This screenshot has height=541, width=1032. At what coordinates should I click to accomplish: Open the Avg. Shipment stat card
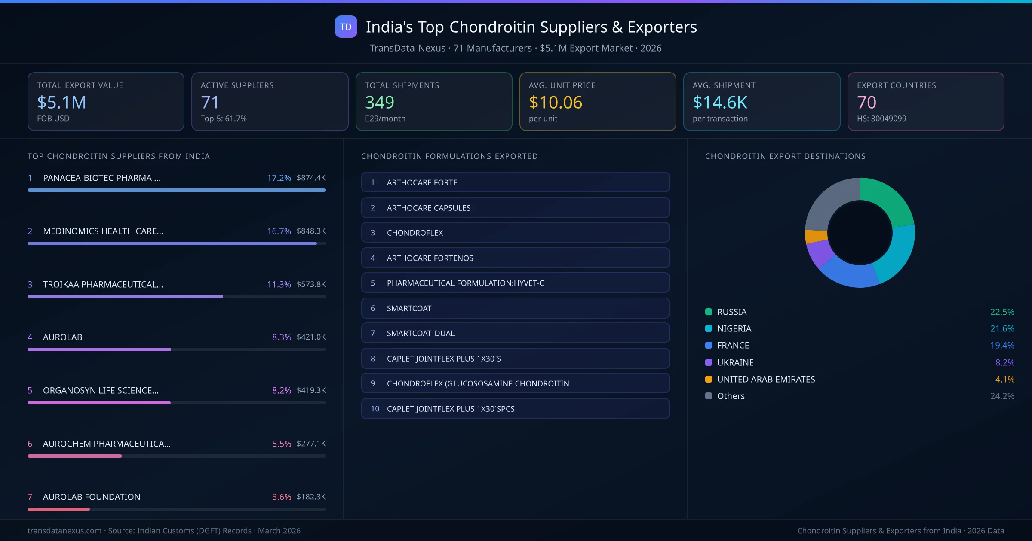coord(762,101)
